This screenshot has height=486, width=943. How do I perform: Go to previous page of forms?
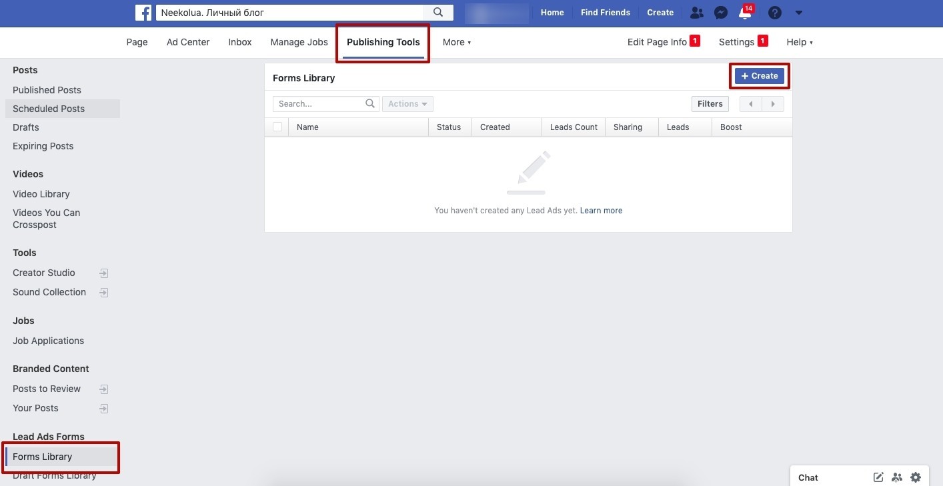tap(751, 104)
